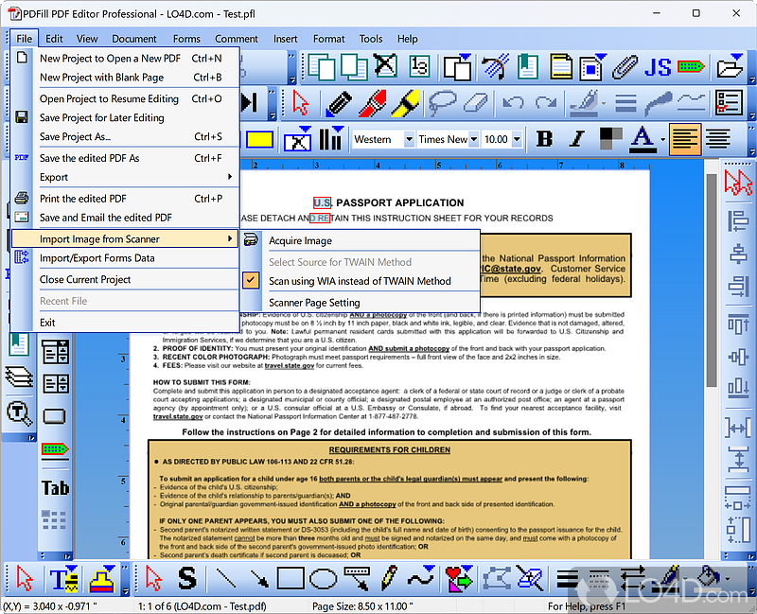Open the Forms menu
The width and height of the screenshot is (757, 614).
[186, 39]
